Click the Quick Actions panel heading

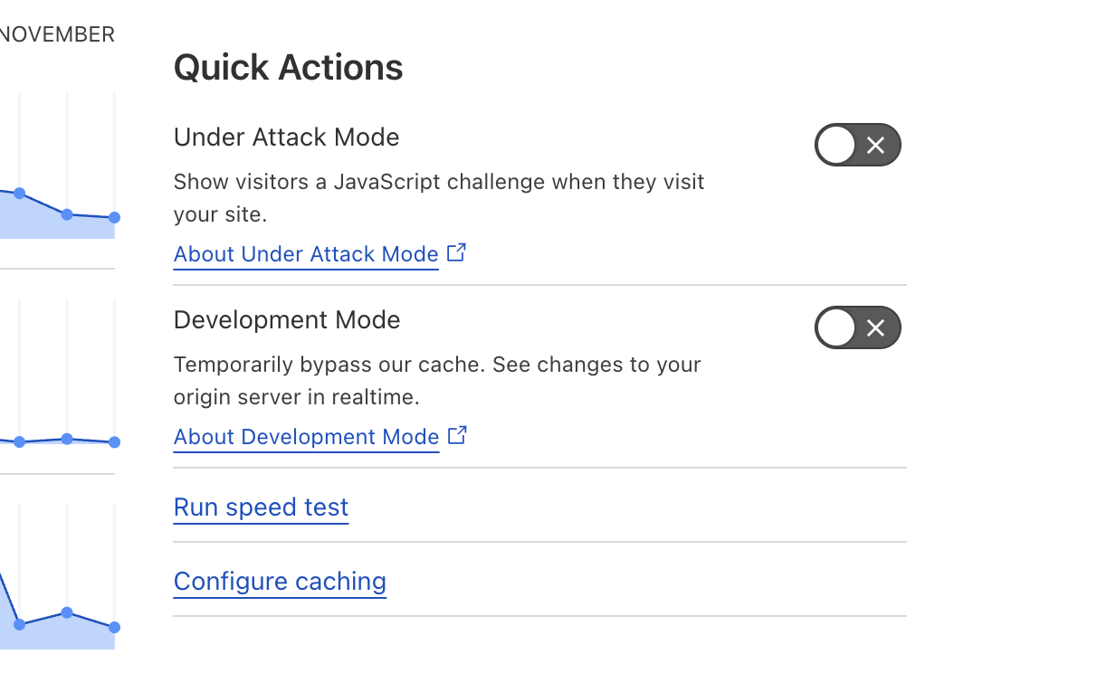pyautogui.click(x=288, y=67)
